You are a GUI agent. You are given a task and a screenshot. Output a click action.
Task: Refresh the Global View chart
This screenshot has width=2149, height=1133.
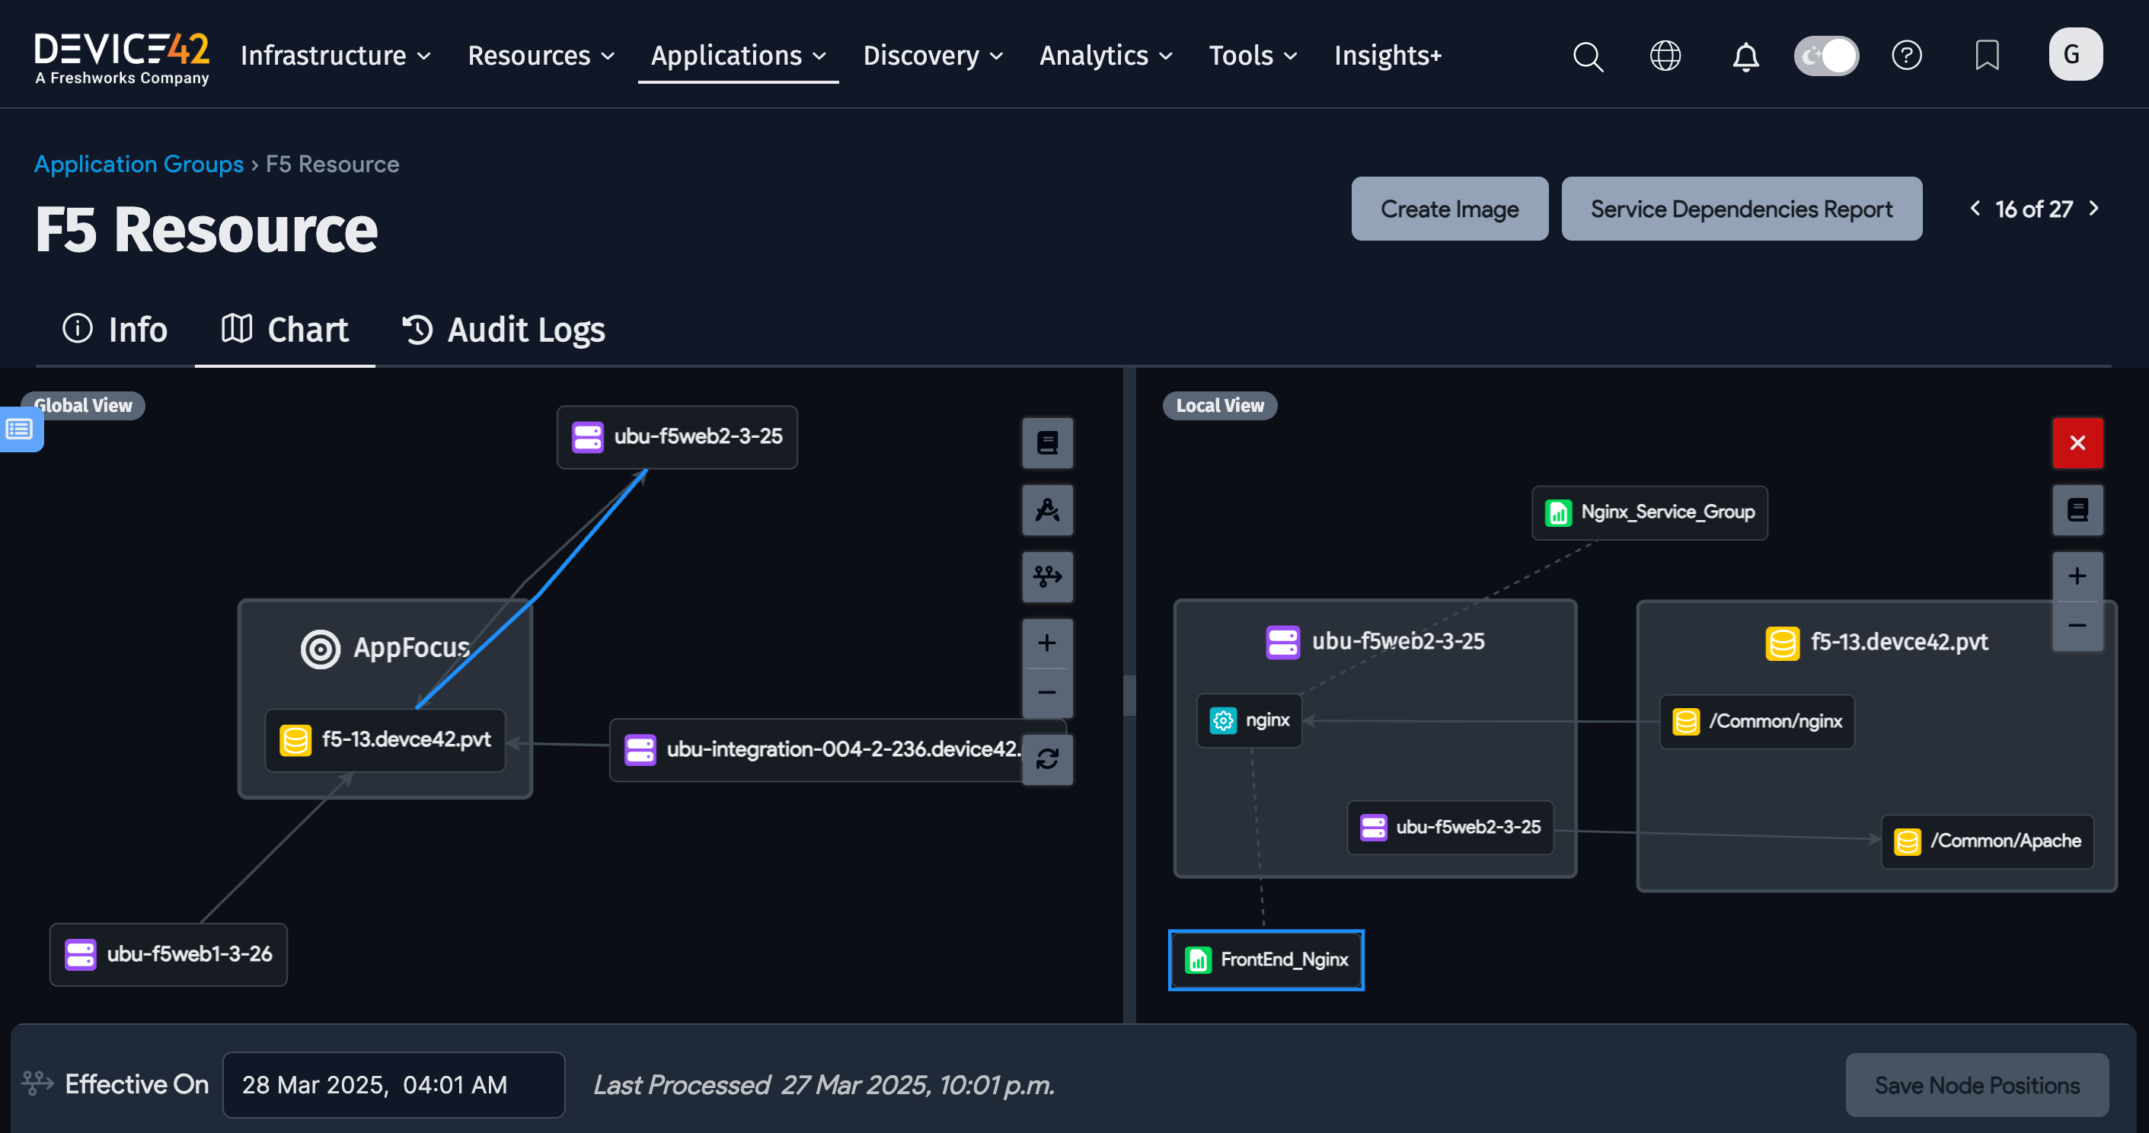tap(1047, 760)
